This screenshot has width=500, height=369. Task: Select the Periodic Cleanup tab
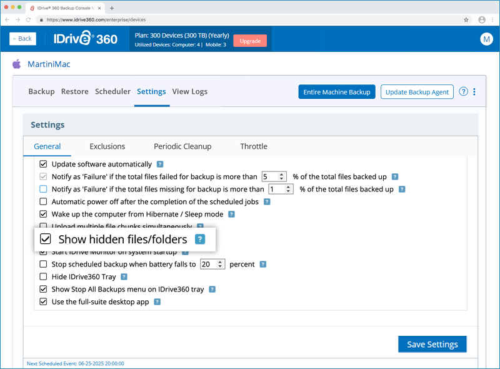point(182,146)
